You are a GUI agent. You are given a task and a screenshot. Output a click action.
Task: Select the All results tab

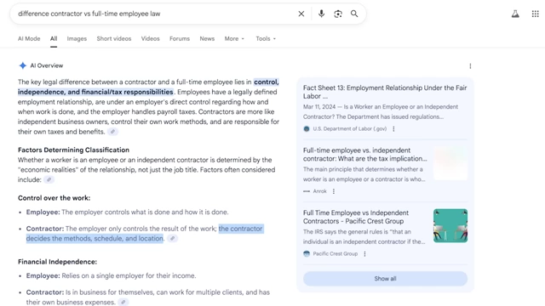pyautogui.click(x=54, y=39)
